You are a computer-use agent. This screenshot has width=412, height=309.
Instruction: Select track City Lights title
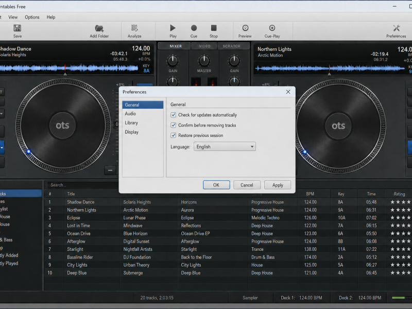pyautogui.click(x=77, y=265)
